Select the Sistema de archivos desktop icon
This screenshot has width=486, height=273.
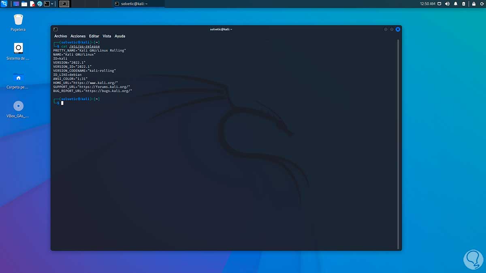pos(18,52)
